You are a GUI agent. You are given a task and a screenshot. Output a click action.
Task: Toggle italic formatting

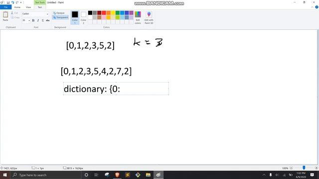[x=38, y=20]
